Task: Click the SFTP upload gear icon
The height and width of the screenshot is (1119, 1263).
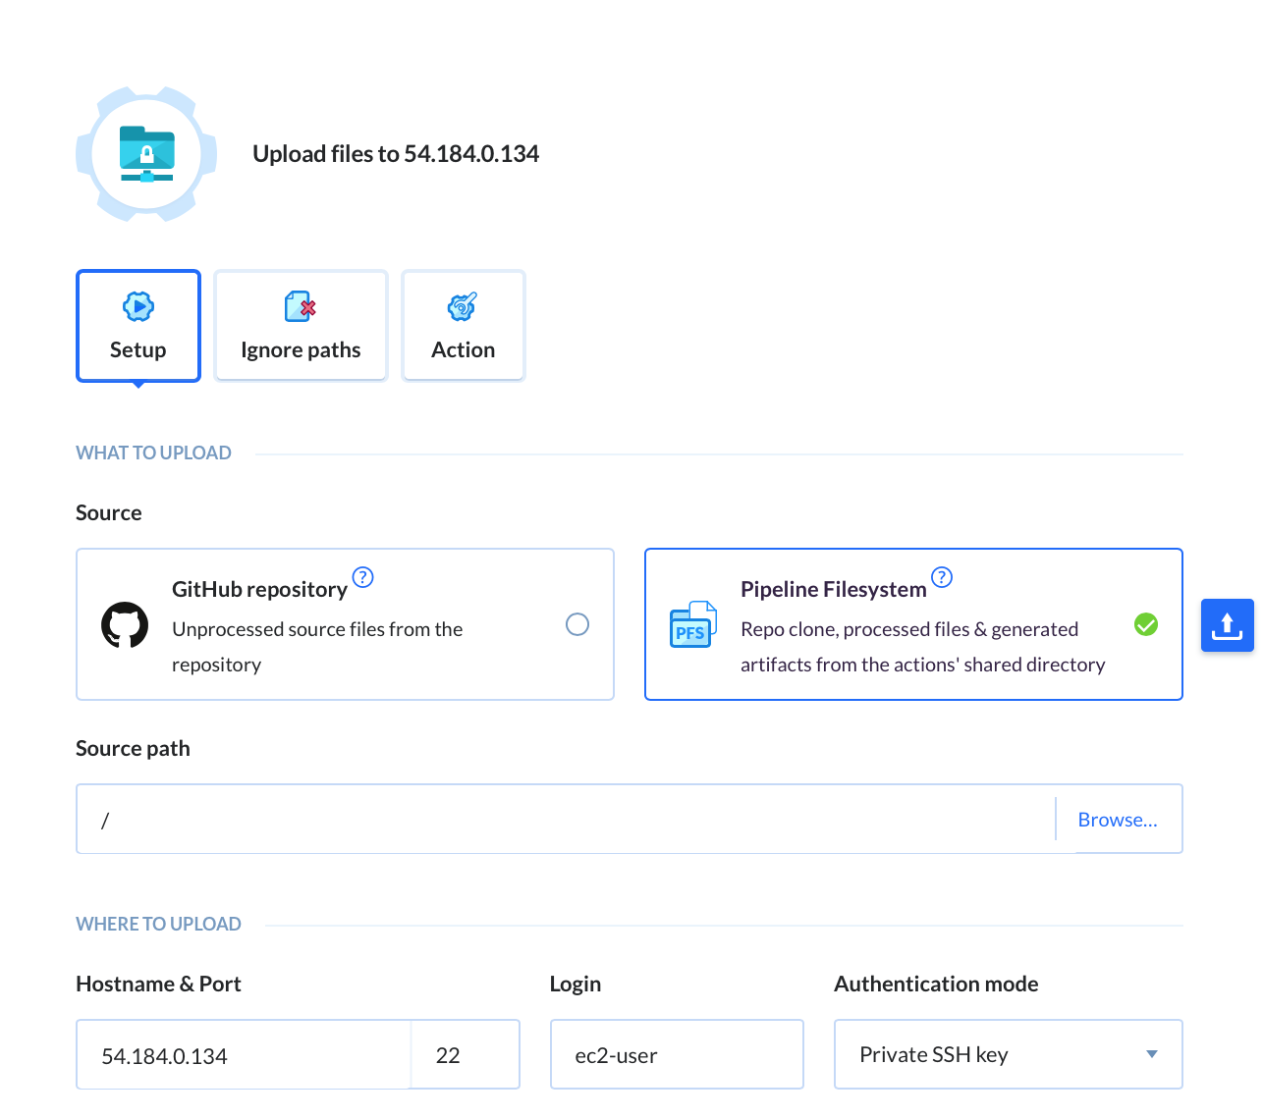Action: pos(146,154)
